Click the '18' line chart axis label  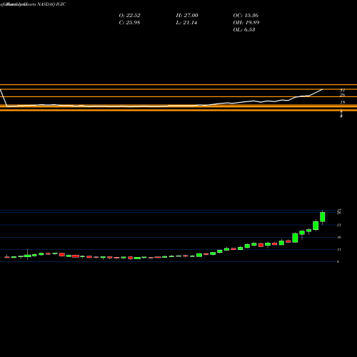(x=343, y=102)
